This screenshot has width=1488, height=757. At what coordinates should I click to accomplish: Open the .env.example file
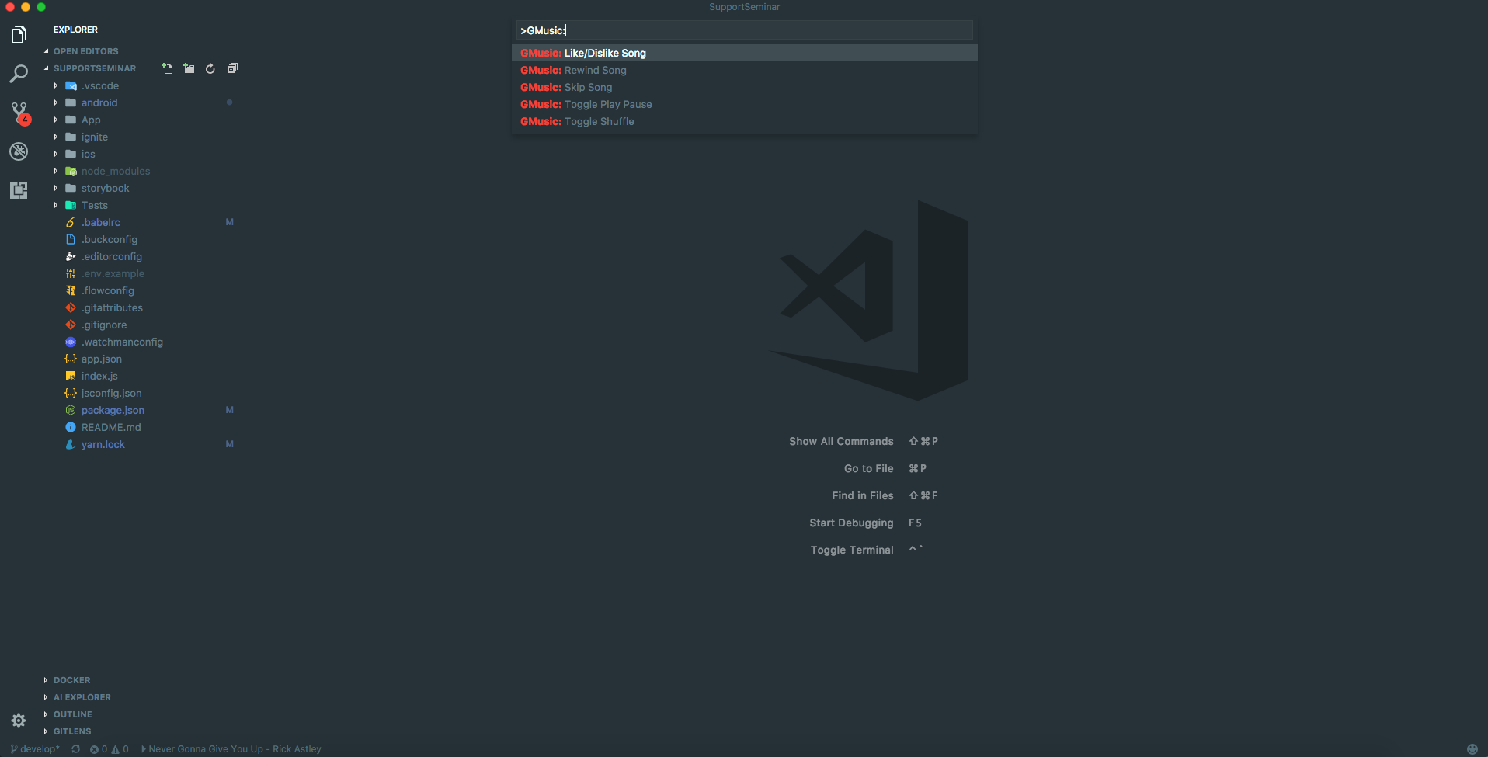pyautogui.click(x=113, y=273)
